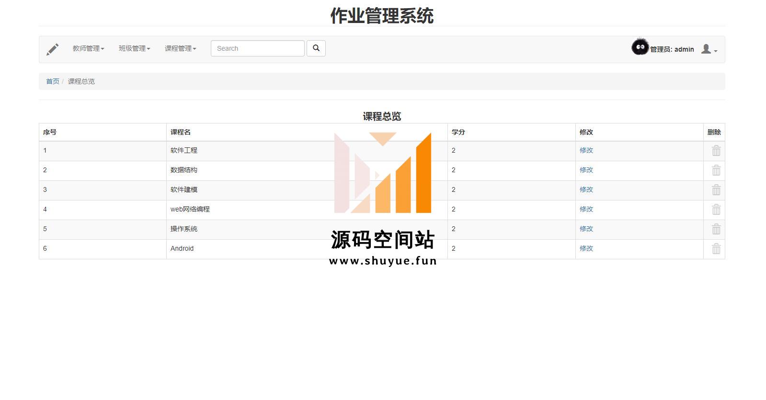Screen dimensions: 766x400
Task: Click the pencil logo icon in navbar
Action: pos(52,49)
